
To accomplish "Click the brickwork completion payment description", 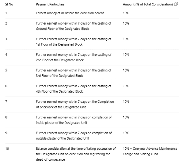I will [x=75, y=104].
